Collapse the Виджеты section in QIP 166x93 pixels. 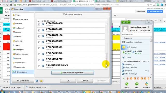click(123, 38)
